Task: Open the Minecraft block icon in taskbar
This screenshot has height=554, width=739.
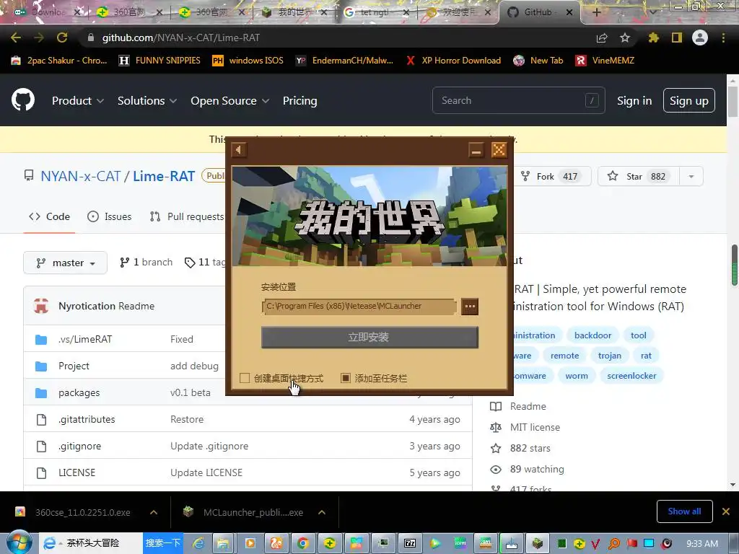Action: pyautogui.click(x=538, y=543)
